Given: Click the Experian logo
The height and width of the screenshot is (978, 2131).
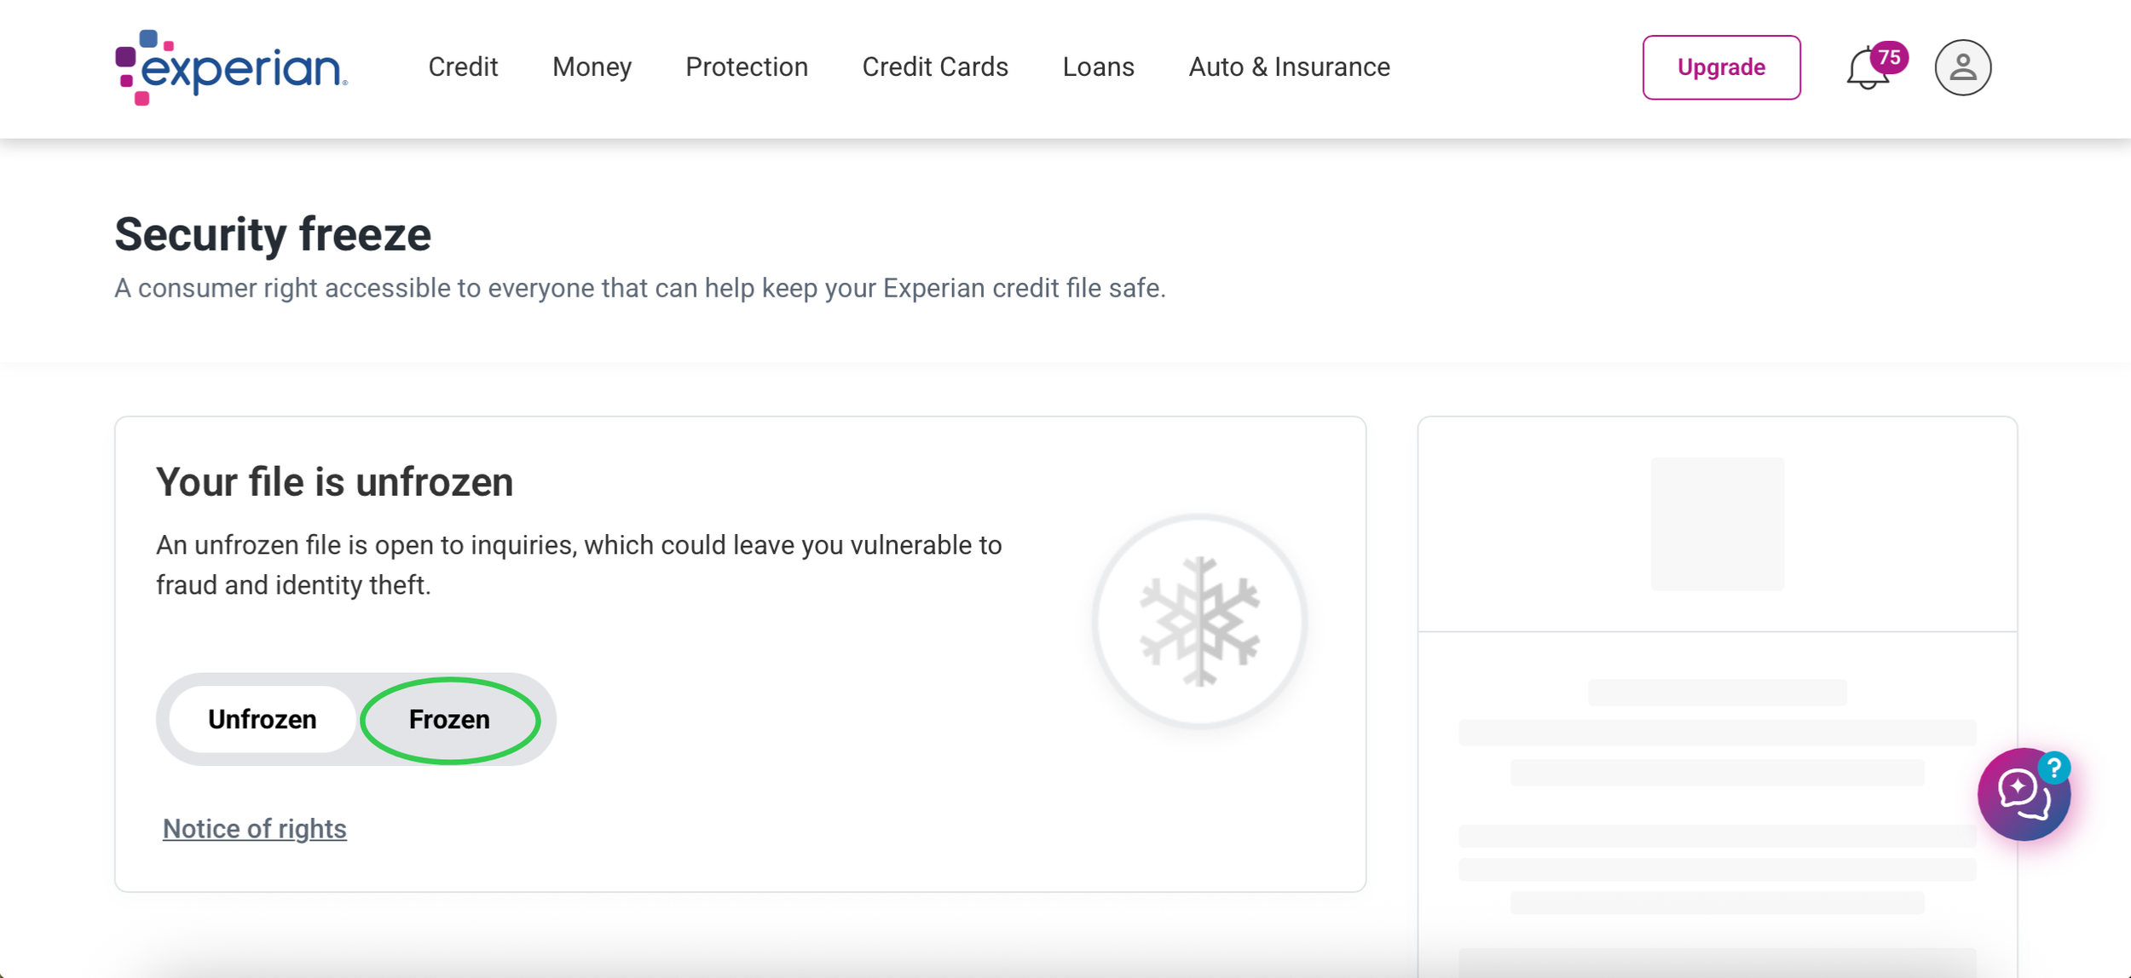Looking at the screenshot, I should tap(228, 66).
